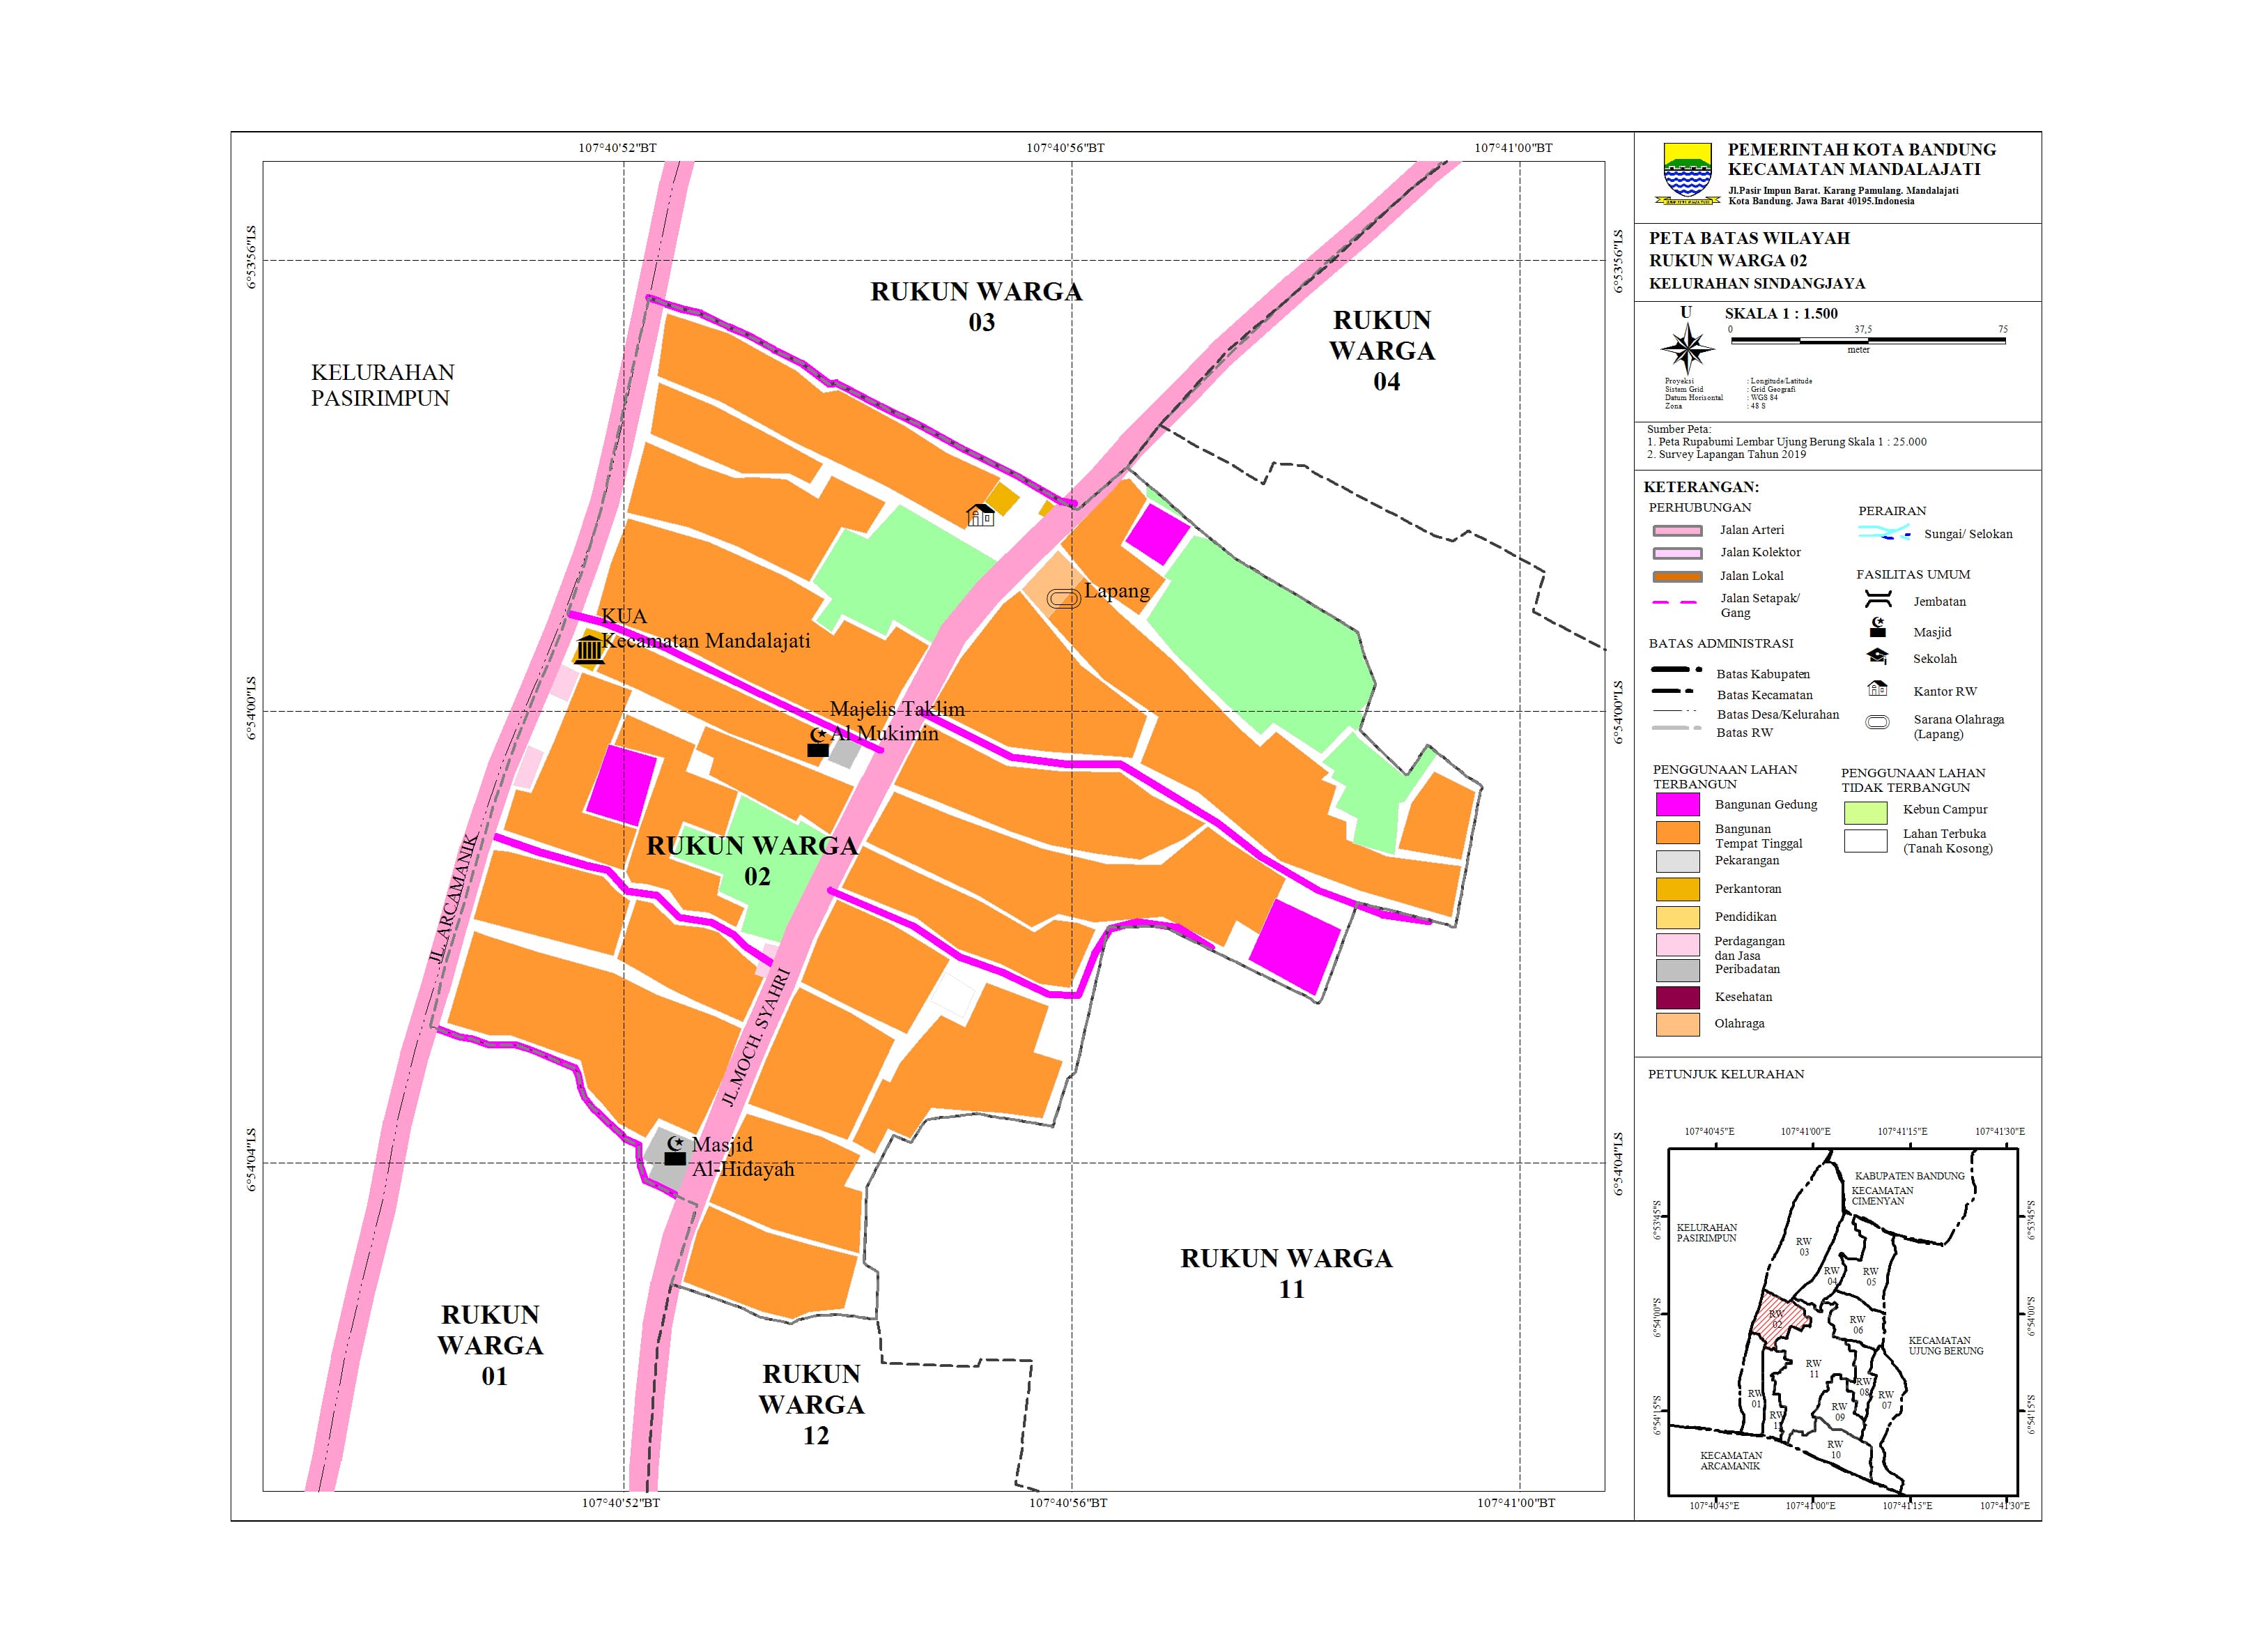
Task: Click the Sekolah icon in legend
Action: [1878, 657]
